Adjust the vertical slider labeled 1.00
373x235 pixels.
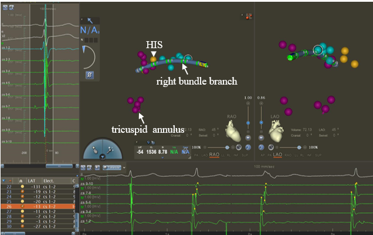(x=248, y=123)
